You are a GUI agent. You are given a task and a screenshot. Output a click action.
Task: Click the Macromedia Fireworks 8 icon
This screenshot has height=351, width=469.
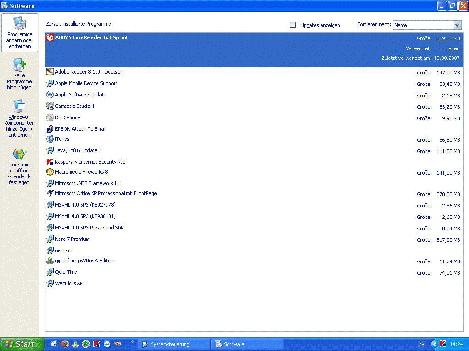click(x=50, y=172)
